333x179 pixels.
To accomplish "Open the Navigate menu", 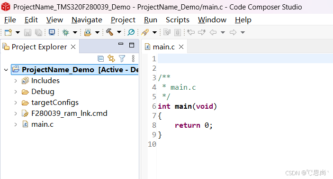I will pyautogui.click(x=87, y=20).
